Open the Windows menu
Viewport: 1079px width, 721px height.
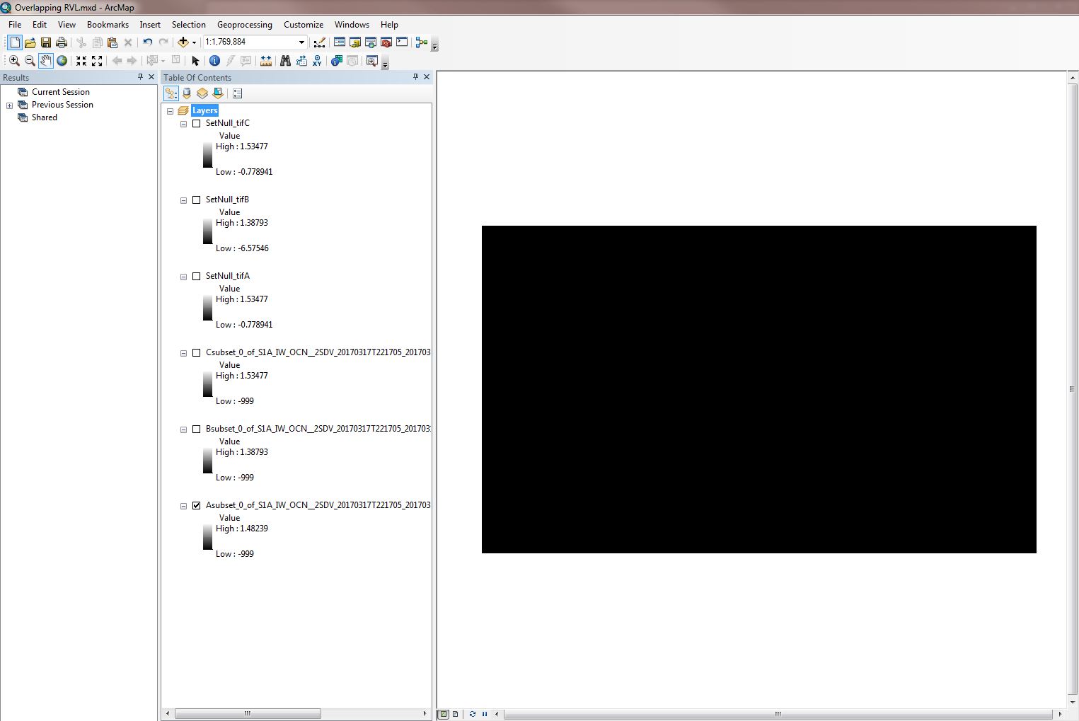tap(352, 25)
